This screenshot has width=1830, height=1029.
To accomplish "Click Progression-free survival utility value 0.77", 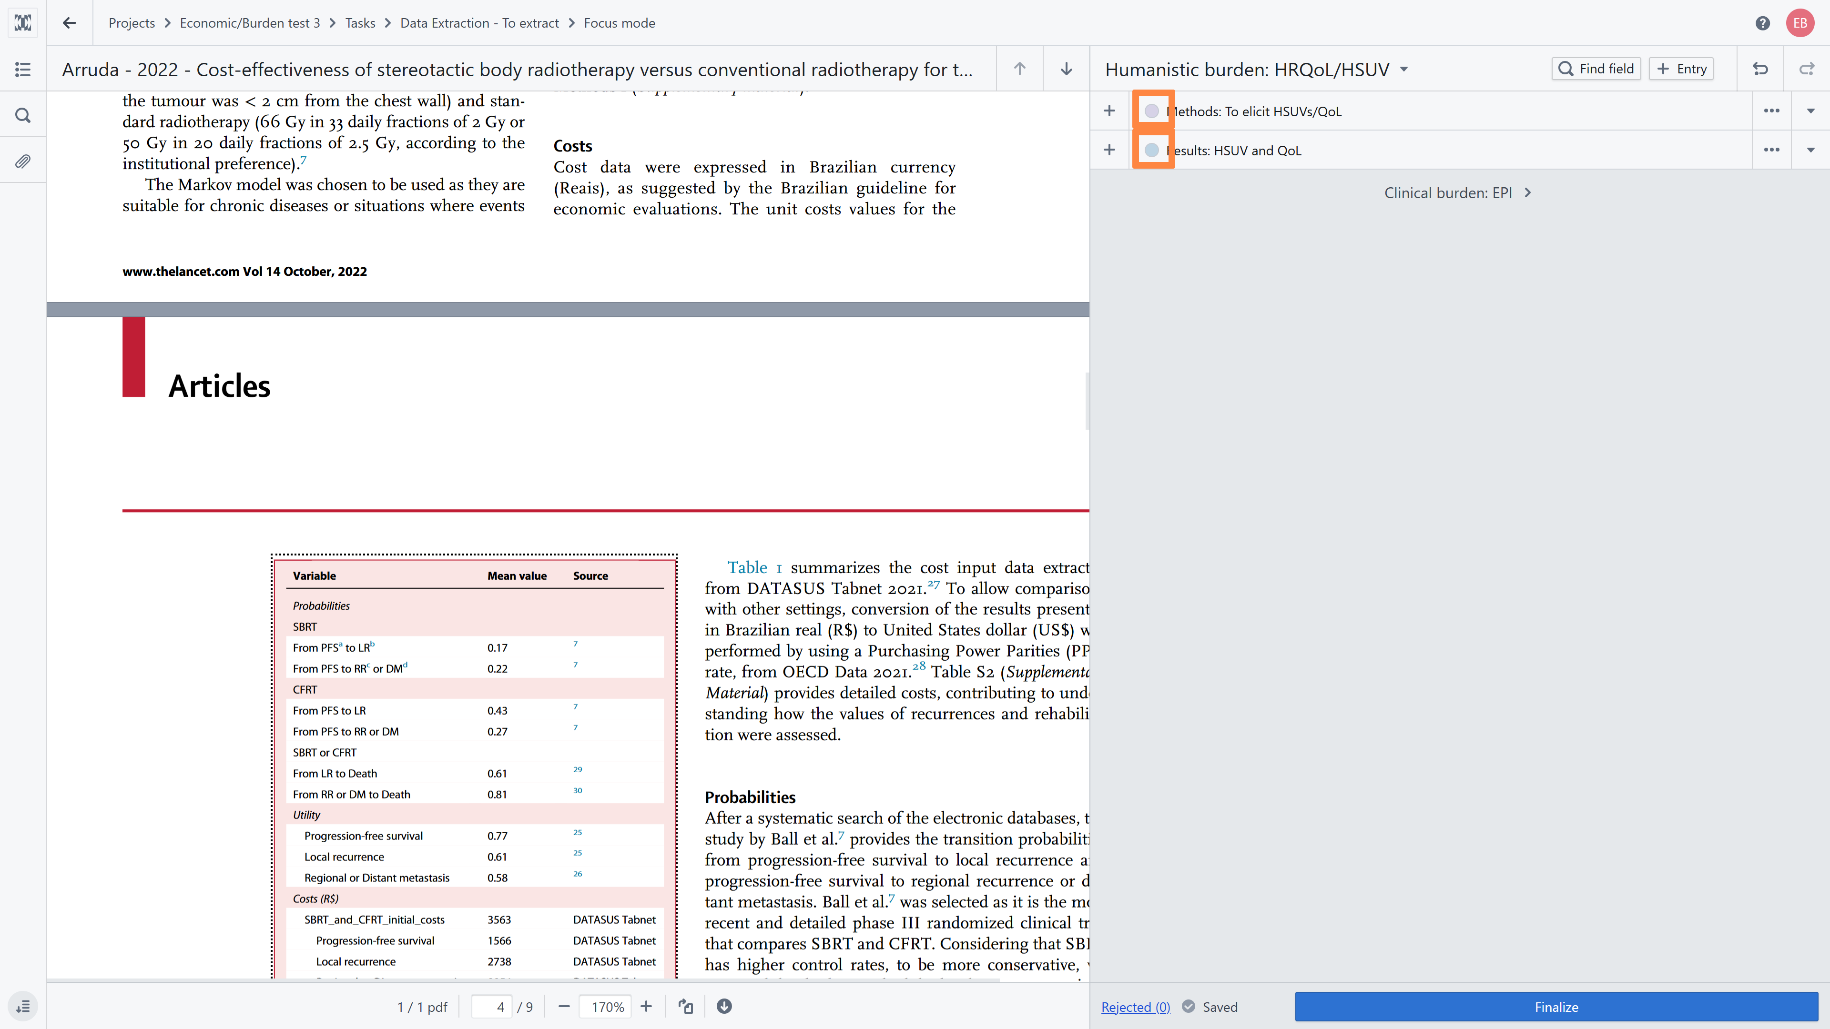I will 497,836.
